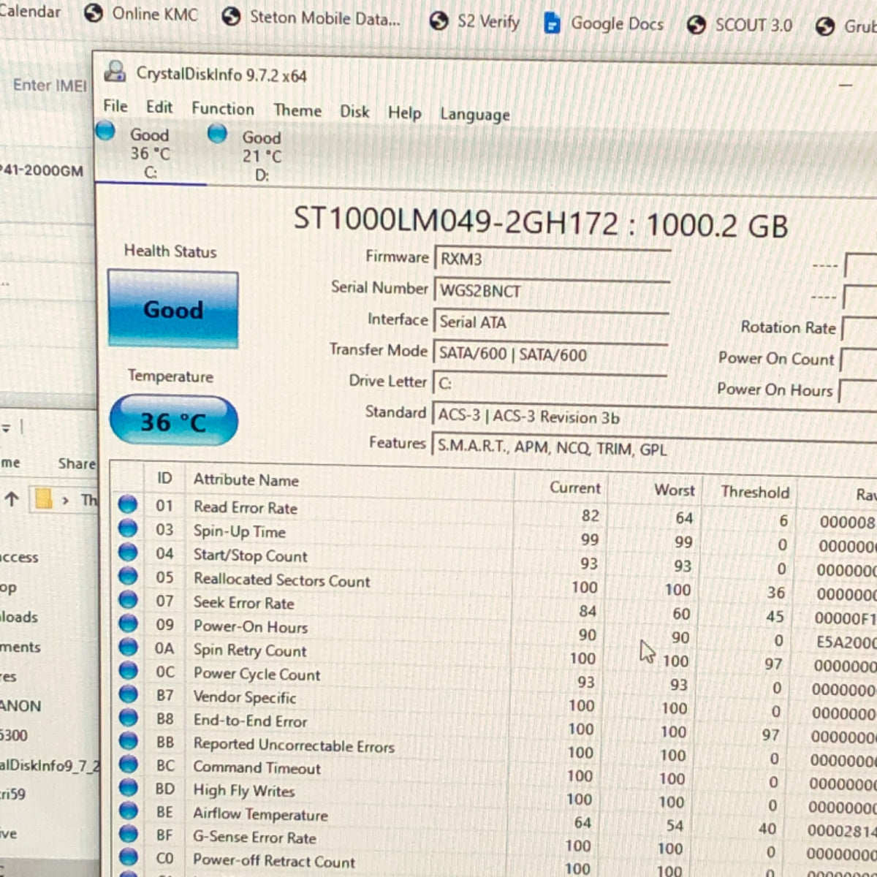The image size is (877, 877).
Task: Open the Function menu
Action: (x=223, y=109)
